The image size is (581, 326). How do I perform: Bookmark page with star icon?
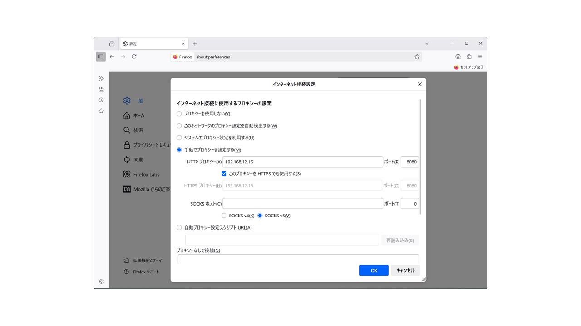417,57
